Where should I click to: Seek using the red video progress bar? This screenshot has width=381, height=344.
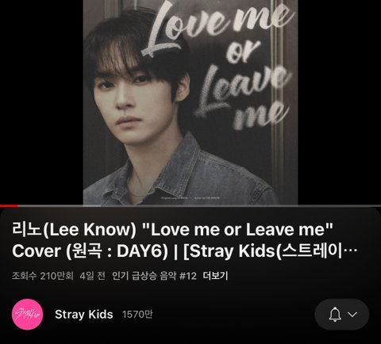pyautogui.click(x=9, y=205)
